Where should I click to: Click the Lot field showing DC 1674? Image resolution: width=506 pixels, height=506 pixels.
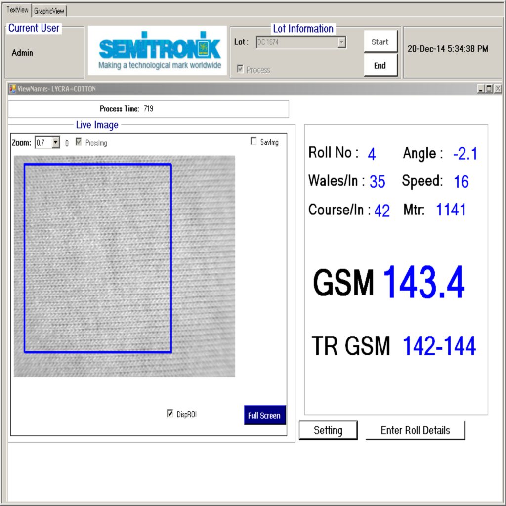[296, 42]
